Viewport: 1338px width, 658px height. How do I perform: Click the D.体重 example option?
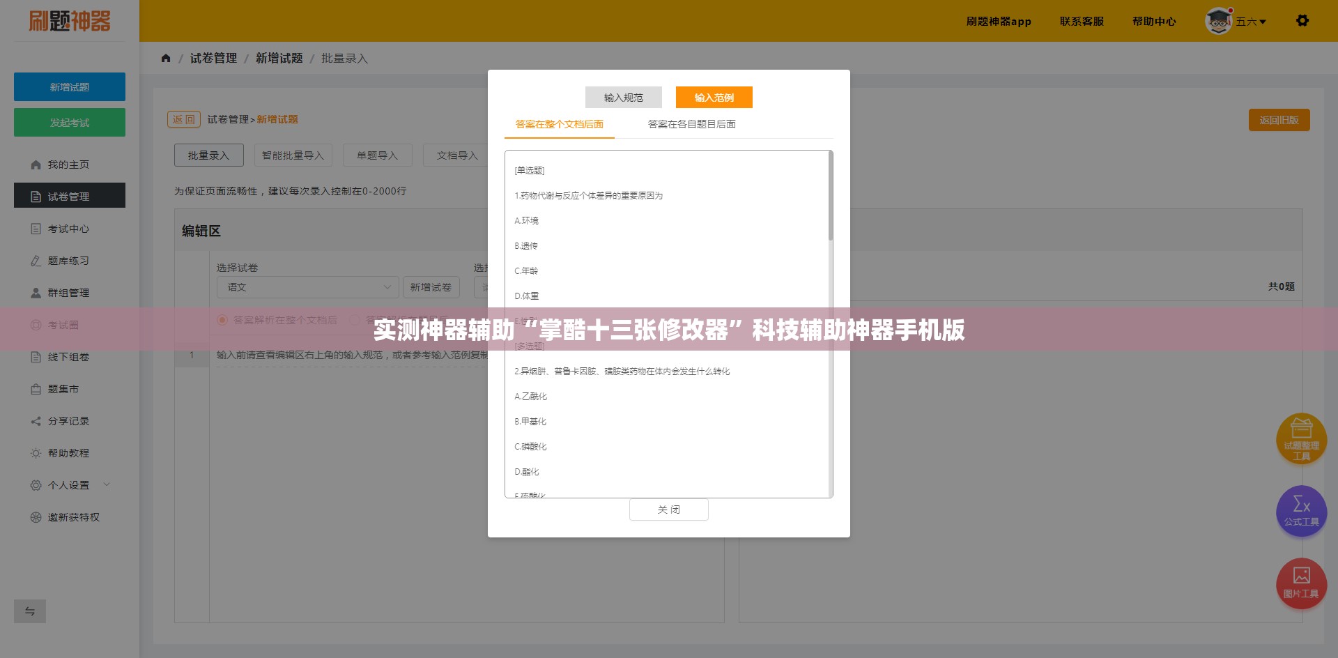(x=526, y=296)
